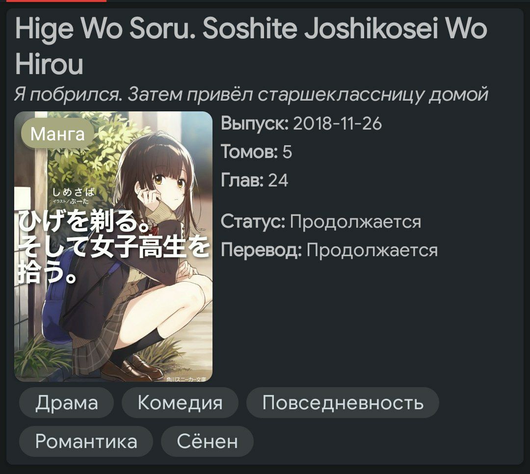The width and height of the screenshot is (530, 474).
Task: Click the Japanese title text on cover
Action: [113, 246]
